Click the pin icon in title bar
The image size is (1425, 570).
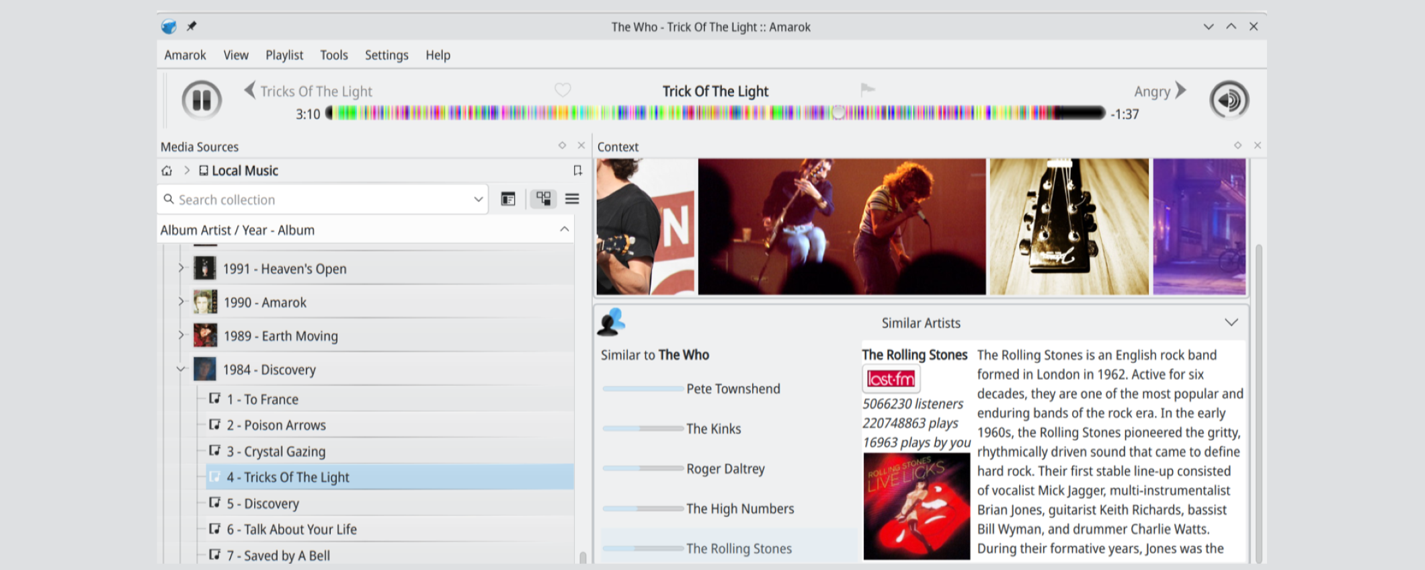[x=192, y=26]
